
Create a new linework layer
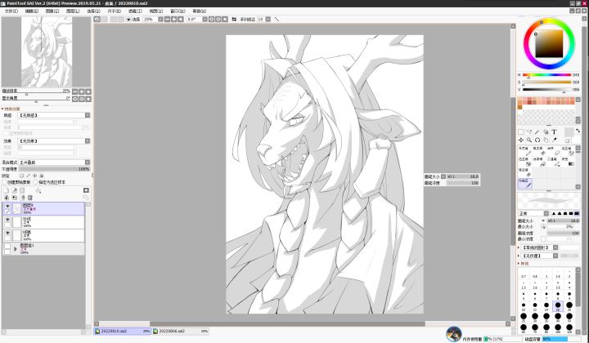[14, 190]
